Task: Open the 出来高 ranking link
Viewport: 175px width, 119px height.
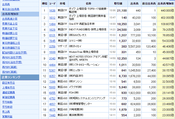Action: click(6, 4)
